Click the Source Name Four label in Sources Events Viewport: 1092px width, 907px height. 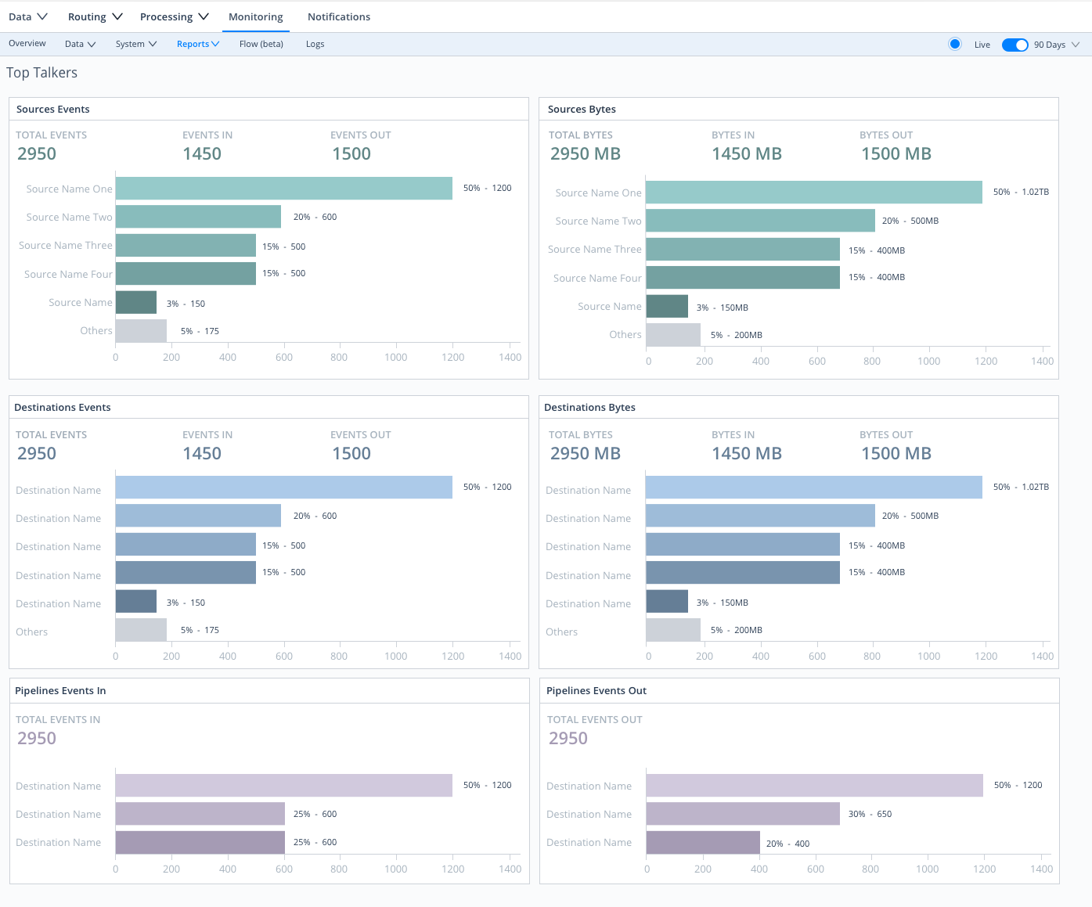(x=67, y=274)
